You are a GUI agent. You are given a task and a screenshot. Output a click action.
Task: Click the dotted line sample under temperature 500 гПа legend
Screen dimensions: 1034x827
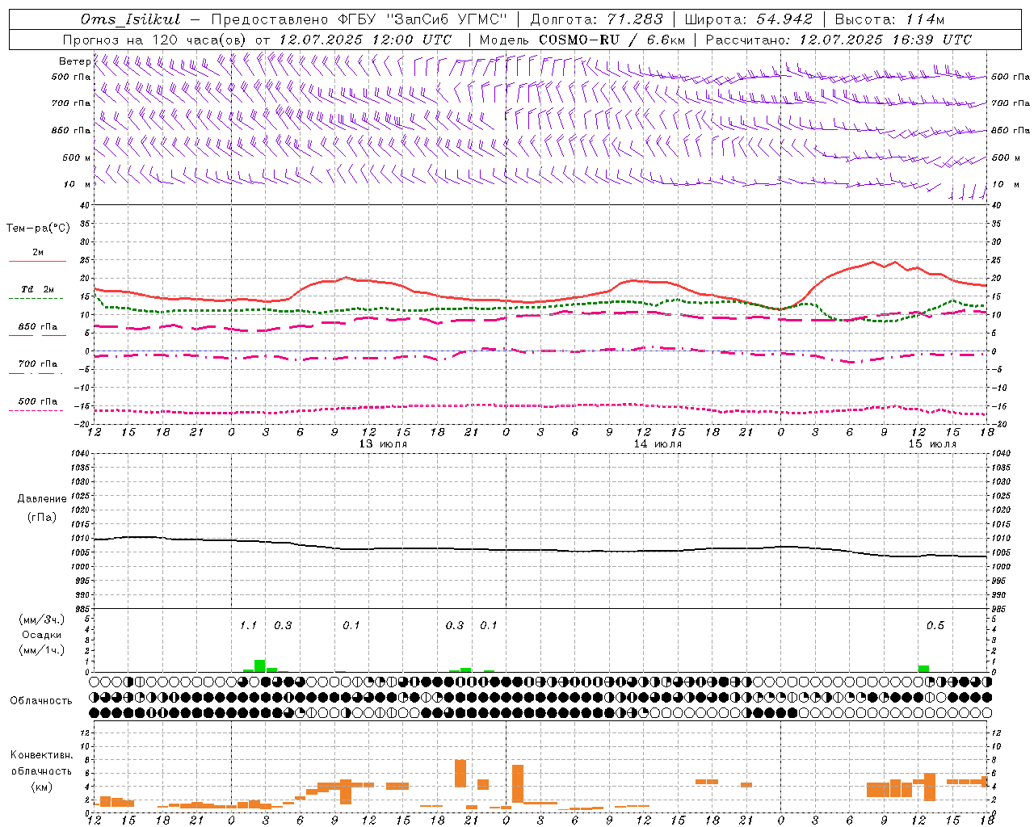(36, 410)
